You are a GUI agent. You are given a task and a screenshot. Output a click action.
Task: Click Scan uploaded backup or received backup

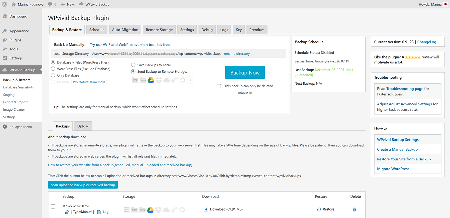(83, 185)
